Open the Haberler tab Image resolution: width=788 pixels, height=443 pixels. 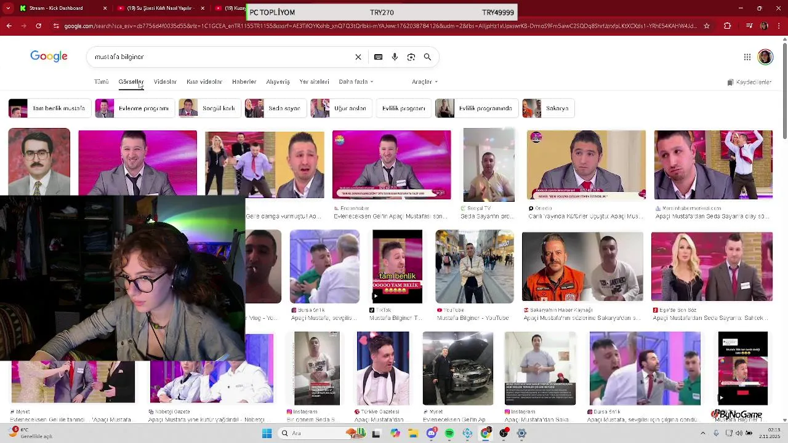244,82
